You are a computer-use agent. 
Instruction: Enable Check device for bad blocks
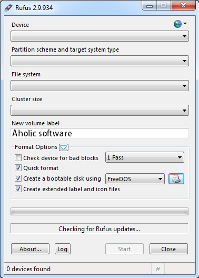pyautogui.click(x=18, y=157)
